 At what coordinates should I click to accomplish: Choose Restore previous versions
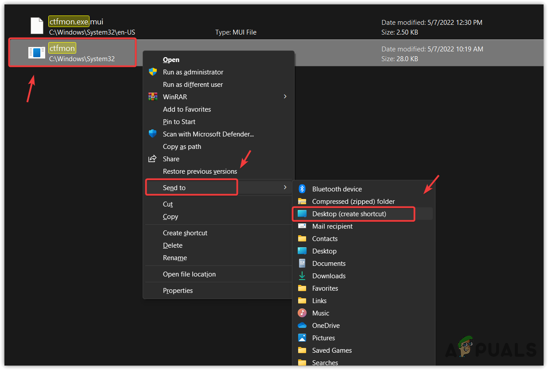click(200, 171)
